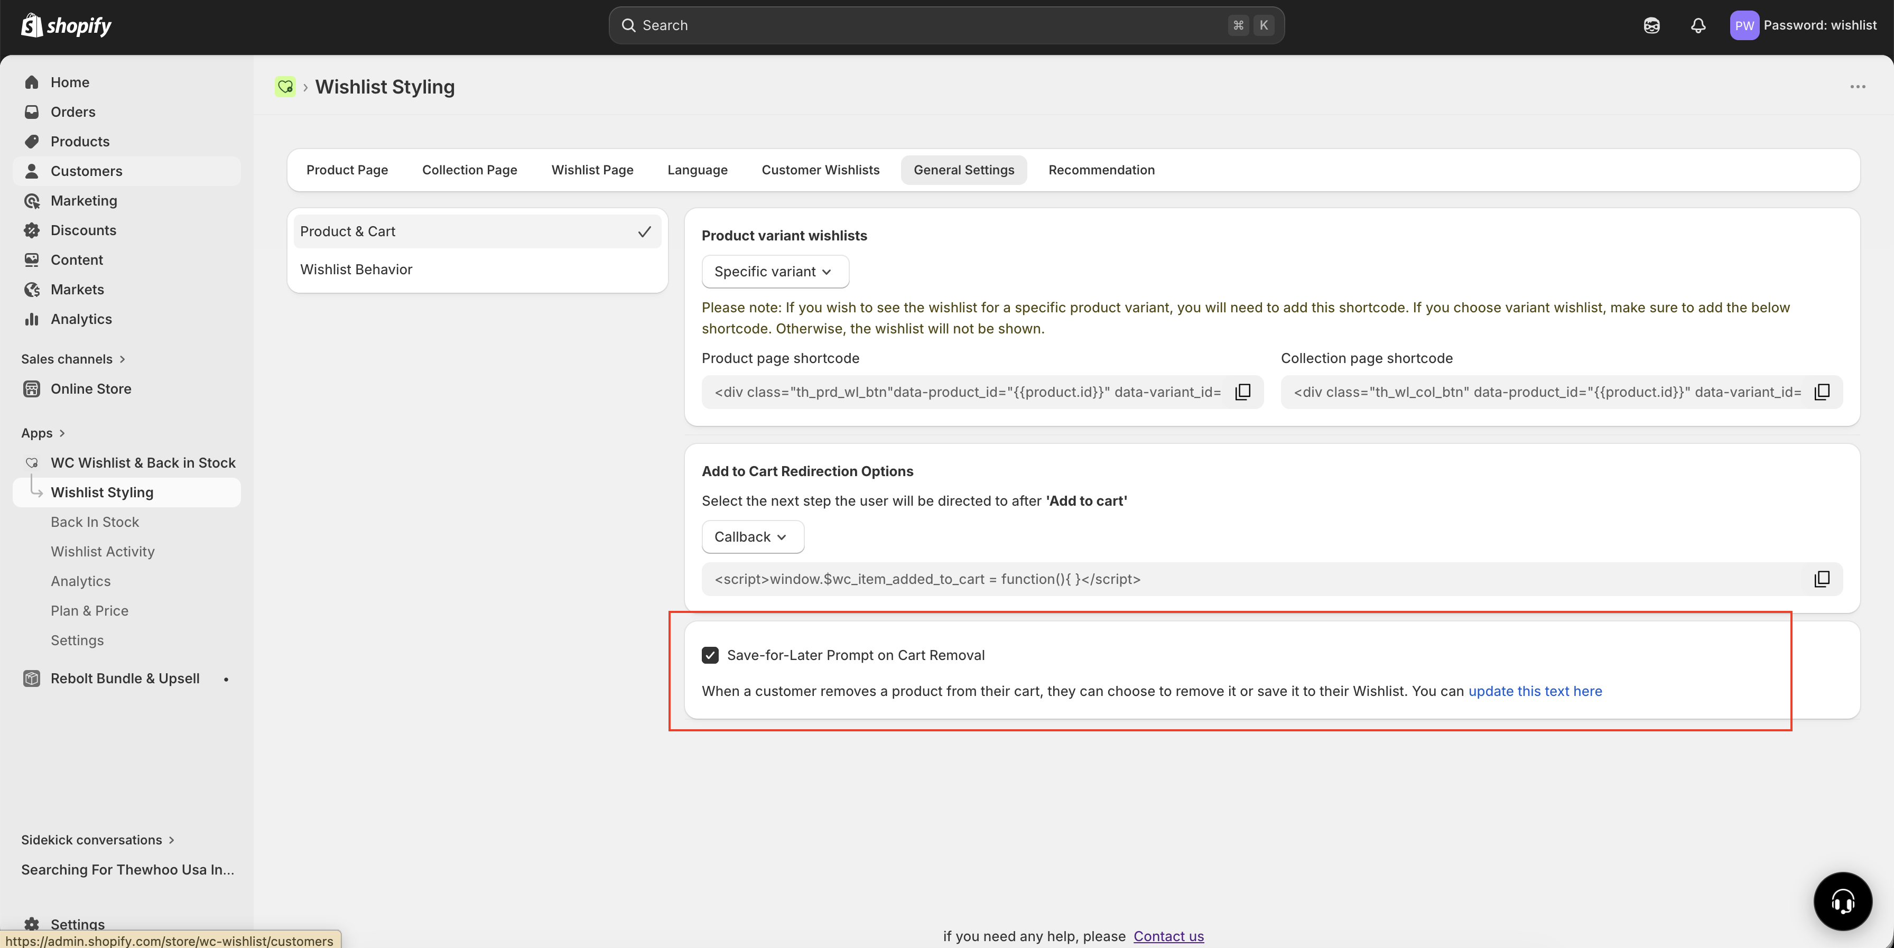This screenshot has width=1894, height=948.
Task: Click the Product page shortcode field
Action: (982, 392)
